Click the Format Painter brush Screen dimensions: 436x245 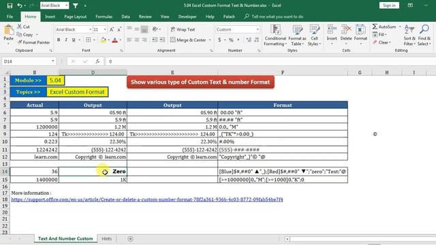tap(20, 42)
